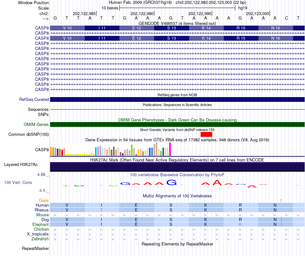305x256 pixels.
Task: Choose the X_tropicalis species label
Action: [x=38, y=234]
